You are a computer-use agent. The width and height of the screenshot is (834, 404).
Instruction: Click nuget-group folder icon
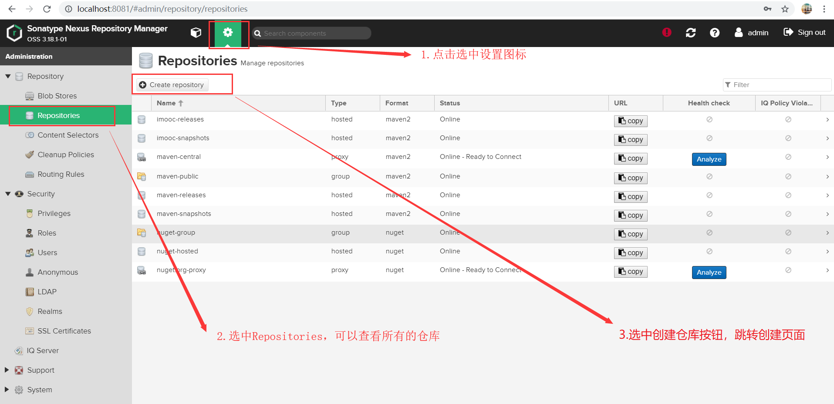coord(142,232)
